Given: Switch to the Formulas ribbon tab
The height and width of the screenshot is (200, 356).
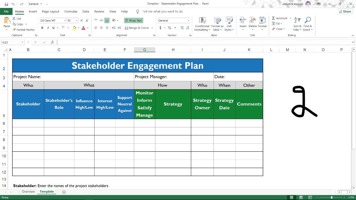Looking at the screenshot, I should click(x=71, y=11).
